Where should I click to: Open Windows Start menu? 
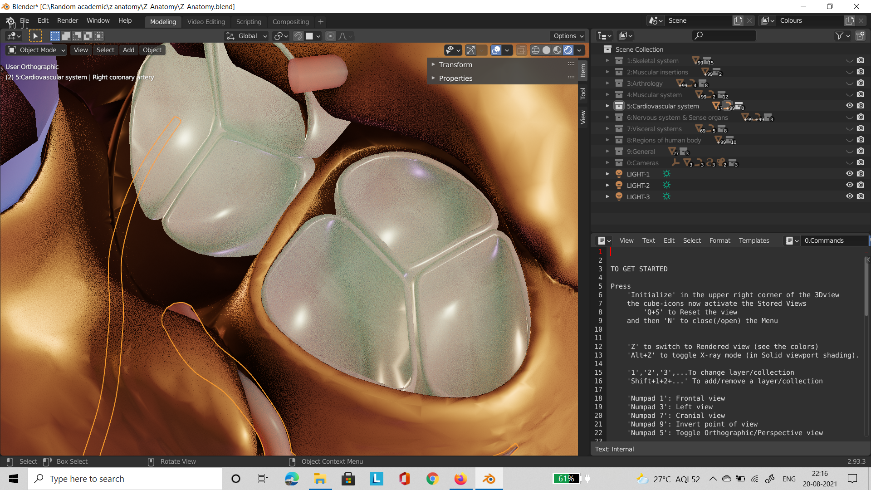[14, 479]
